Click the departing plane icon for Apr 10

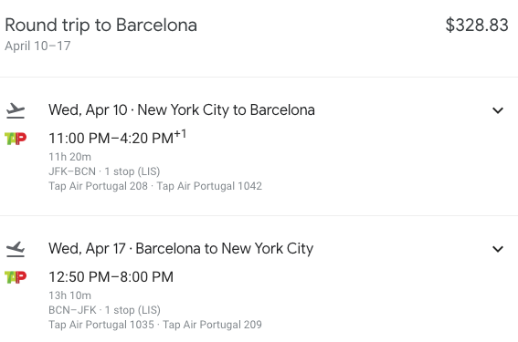coord(16,110)
